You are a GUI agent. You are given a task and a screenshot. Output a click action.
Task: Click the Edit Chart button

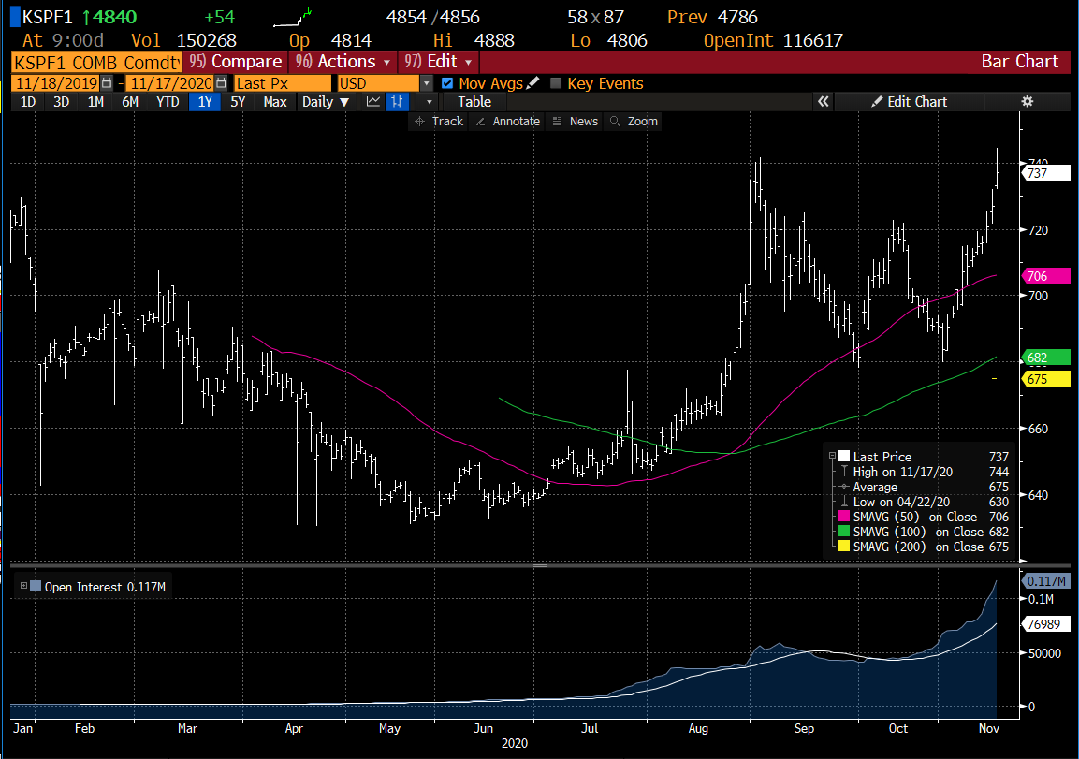click(x=909, y=101)
